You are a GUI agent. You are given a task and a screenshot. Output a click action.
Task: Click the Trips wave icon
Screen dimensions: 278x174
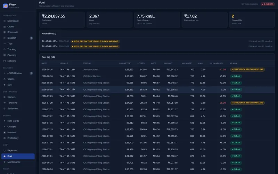[x=5, y=44]
